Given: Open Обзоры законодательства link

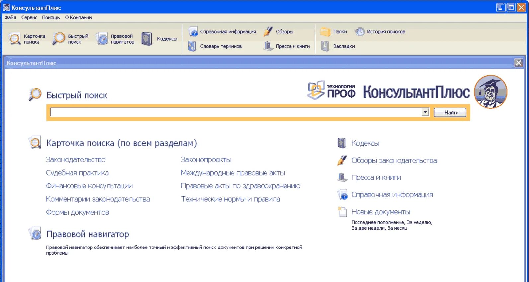Looking at the screenshot, I should click(394, 161).
